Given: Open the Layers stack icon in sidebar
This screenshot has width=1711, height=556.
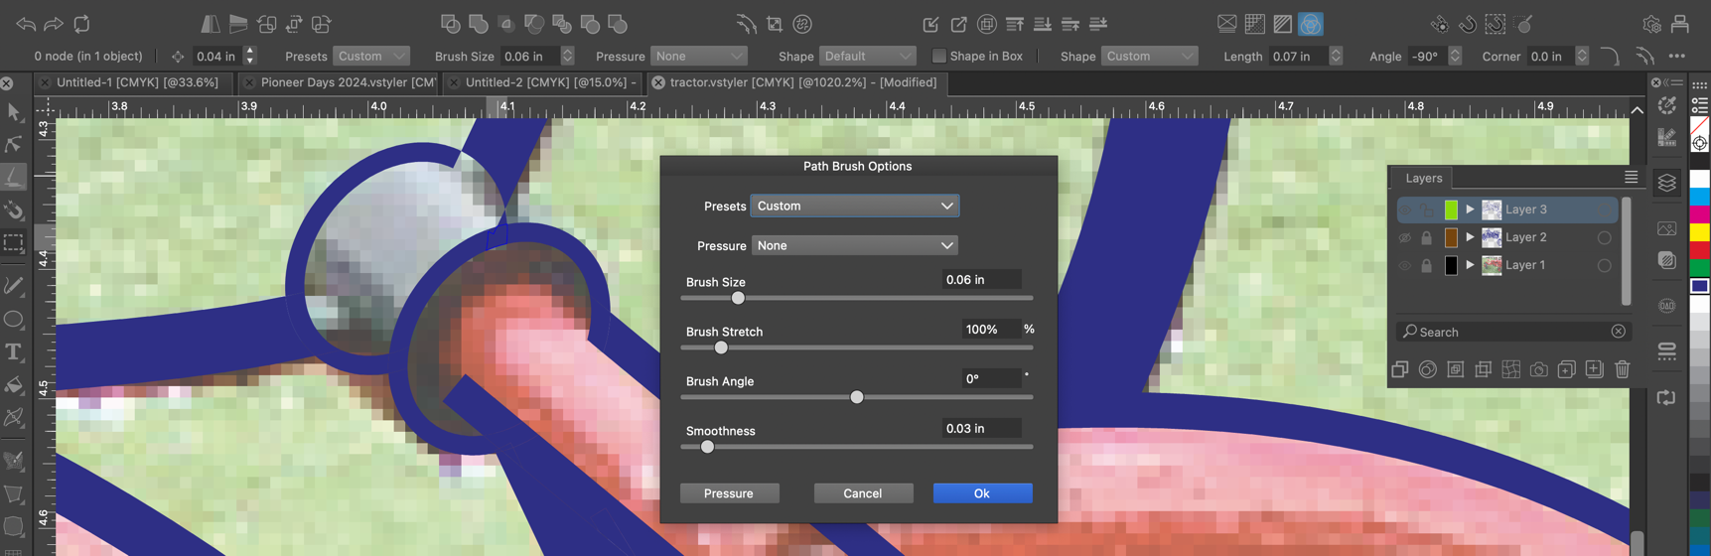Looking at the screenshot, I should 1667,183.
